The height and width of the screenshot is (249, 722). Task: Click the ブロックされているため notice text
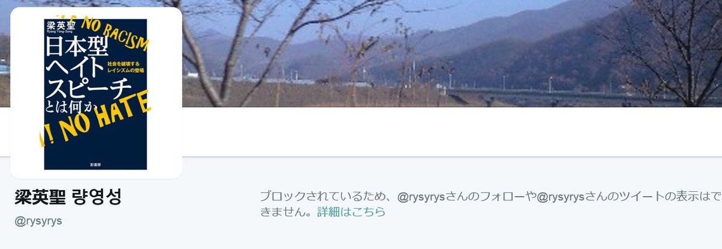(322, 196)
